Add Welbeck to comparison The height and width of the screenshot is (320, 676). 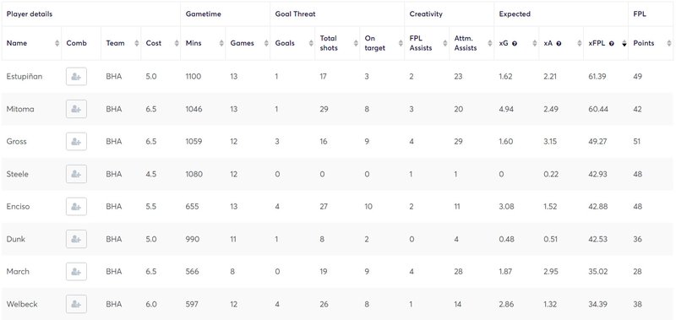76,304
